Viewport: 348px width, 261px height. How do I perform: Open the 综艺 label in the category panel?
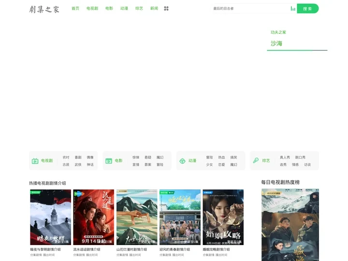click(266, 160)
